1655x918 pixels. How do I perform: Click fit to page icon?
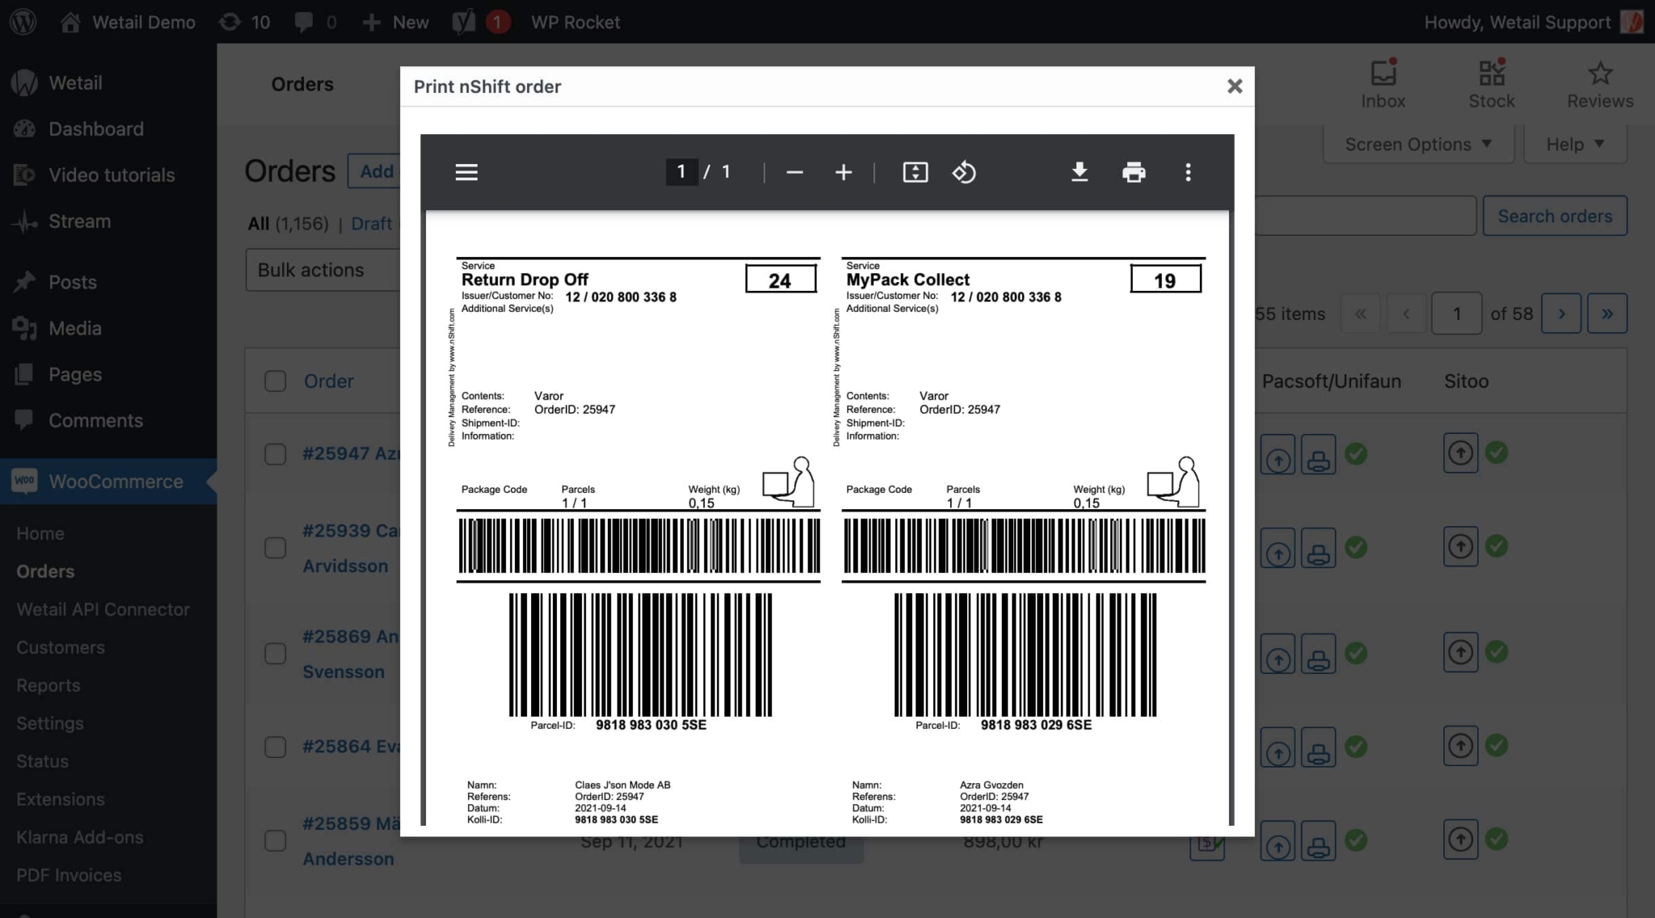click(x=915, y=172)
